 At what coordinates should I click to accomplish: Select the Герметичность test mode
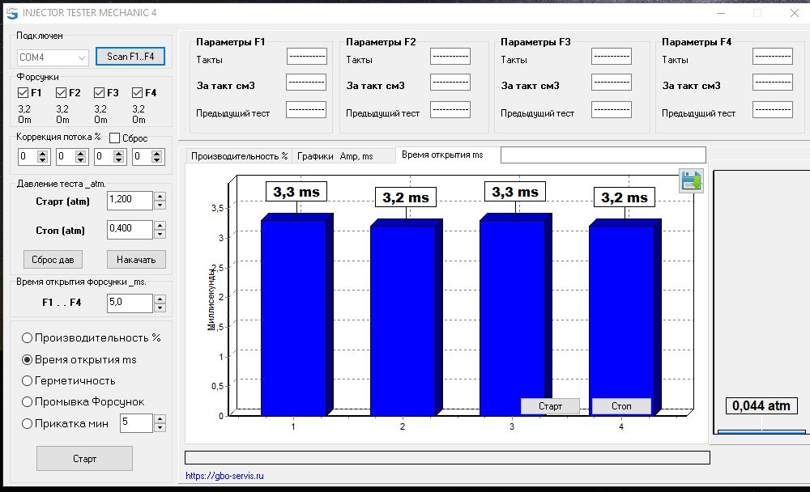28,380
